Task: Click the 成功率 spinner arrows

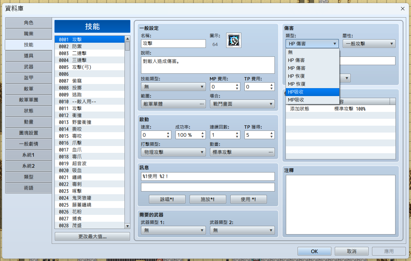Action: click(203, 135)
